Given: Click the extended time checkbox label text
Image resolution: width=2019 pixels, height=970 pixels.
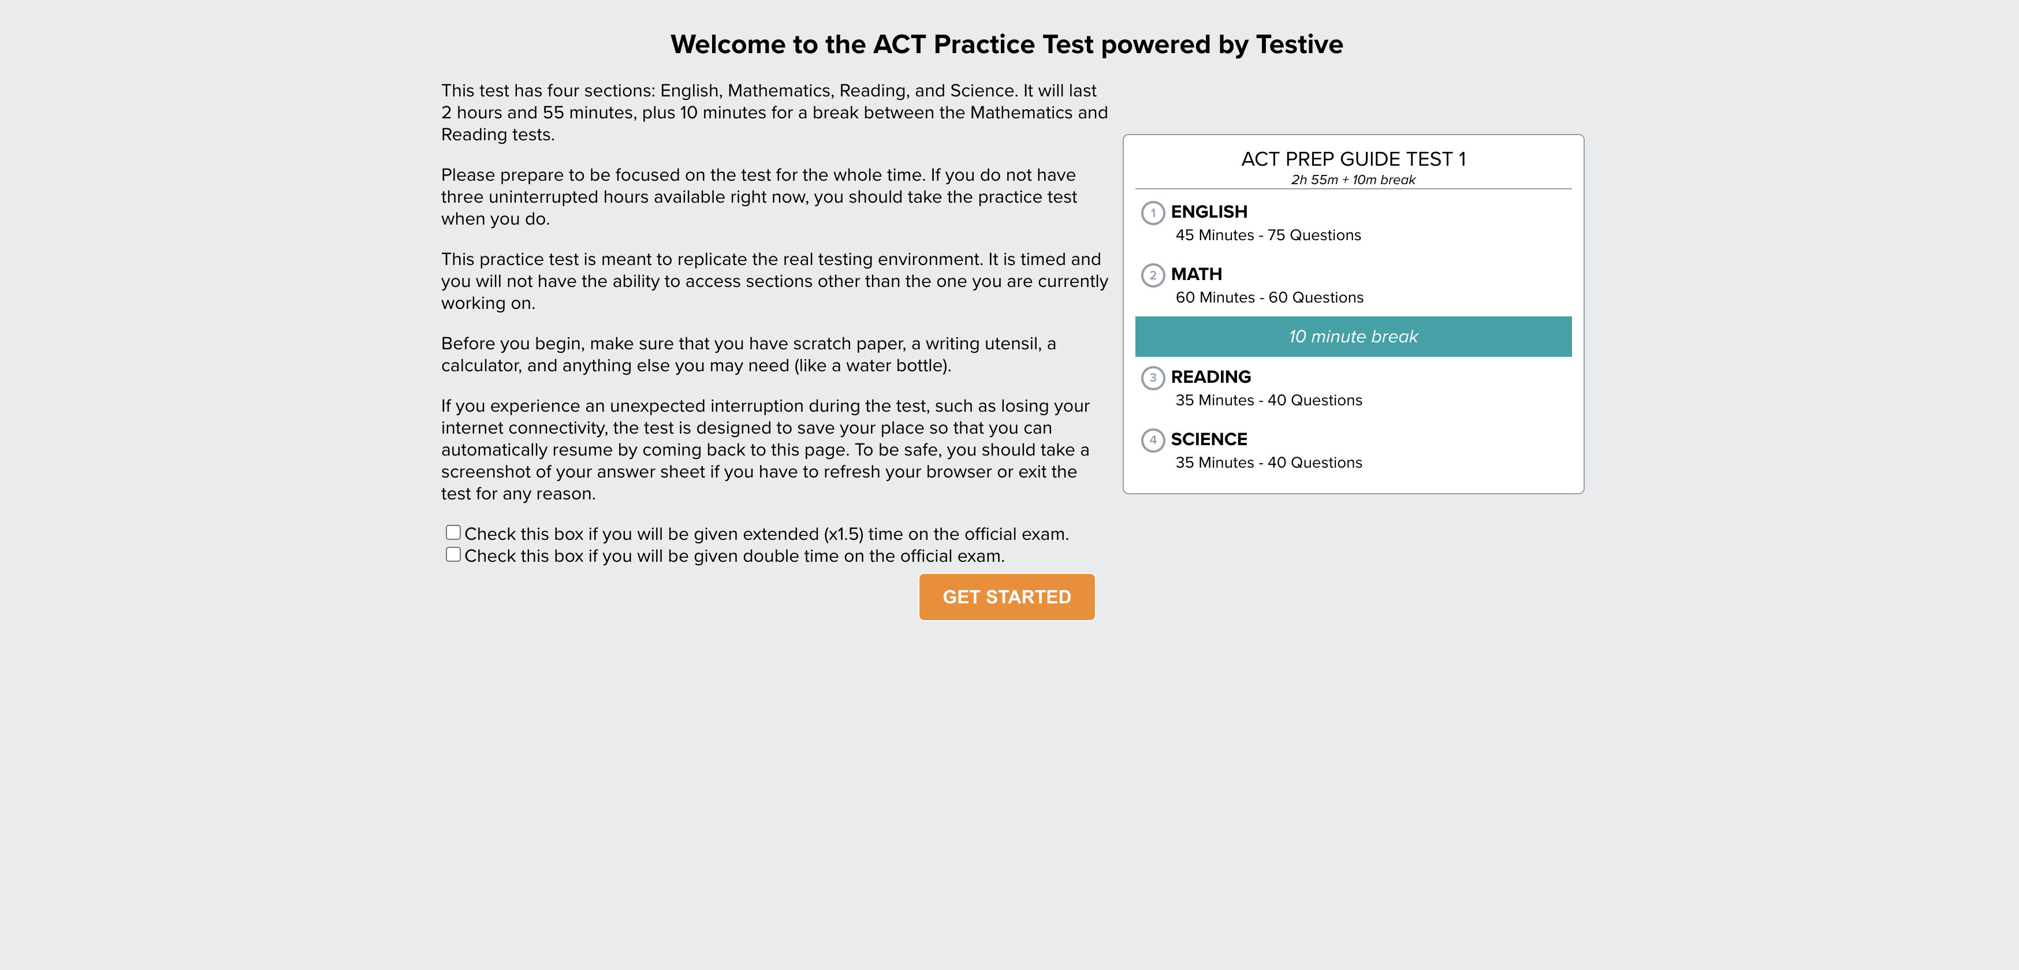Looking at the screenshot, I should click(766, 534).
